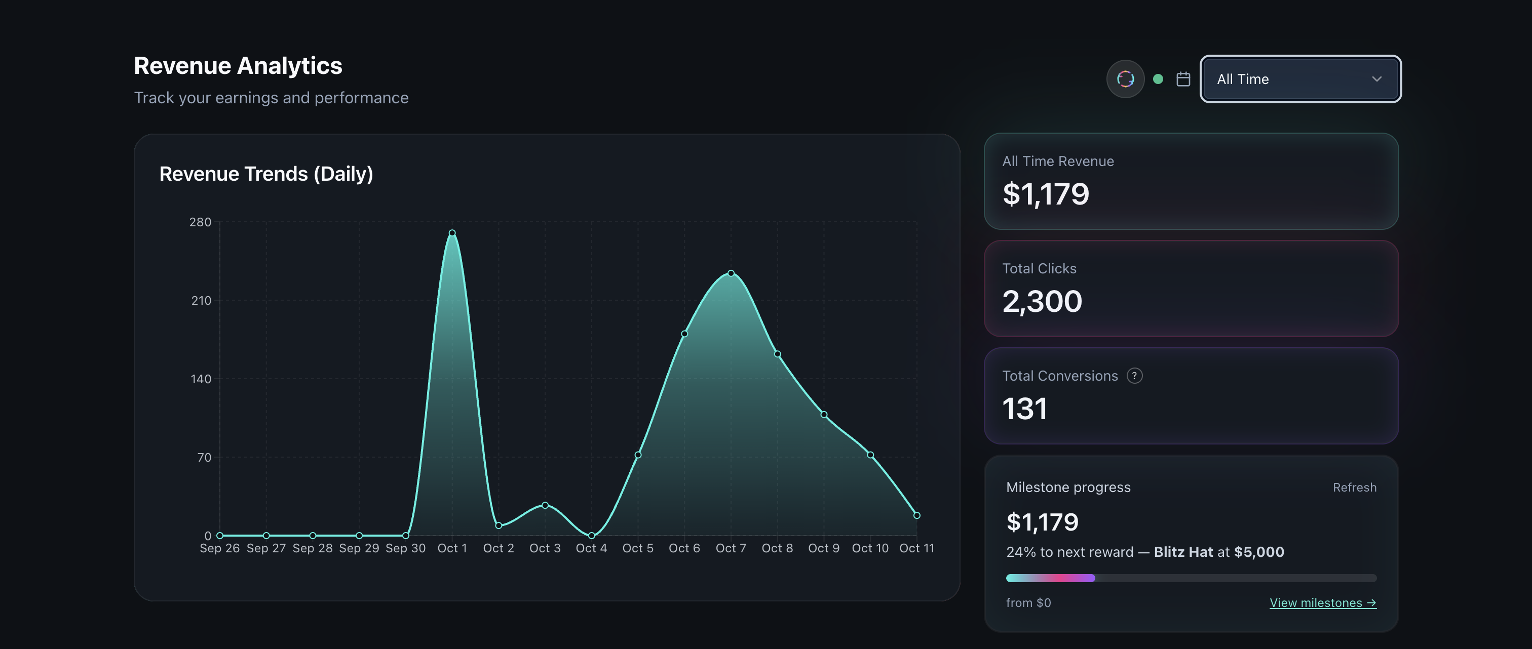This screenshot has height=649, width=1532.
Task: Click the Revenue Analytics heading
Action: click(x=238, y=65)
